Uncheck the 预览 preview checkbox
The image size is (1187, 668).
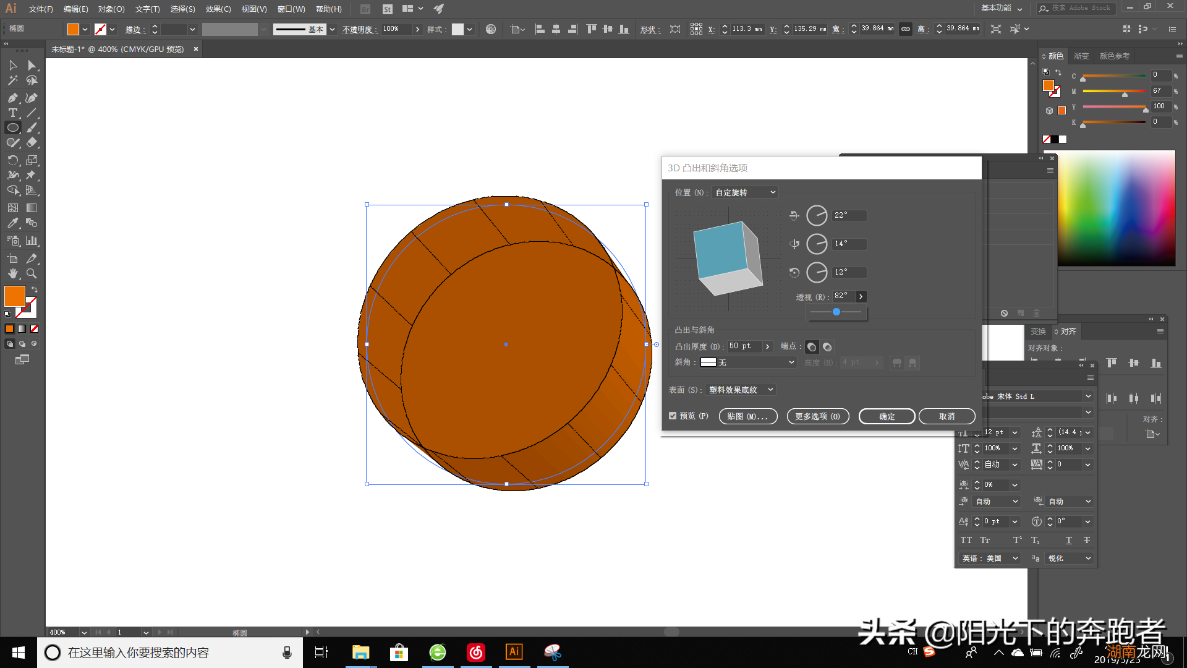673,416
